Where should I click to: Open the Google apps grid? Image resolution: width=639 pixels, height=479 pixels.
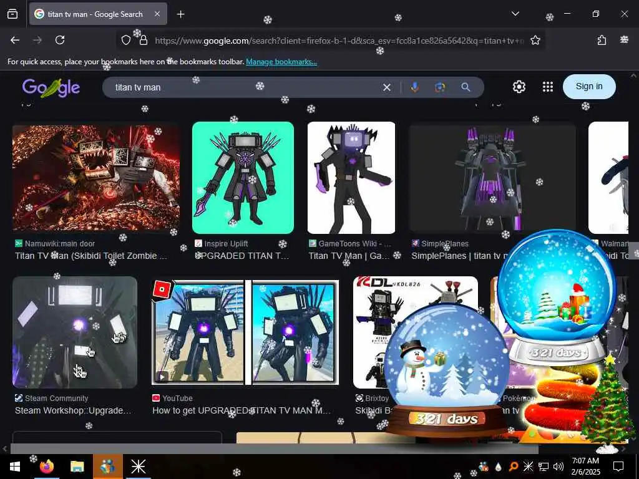point(548,87)
